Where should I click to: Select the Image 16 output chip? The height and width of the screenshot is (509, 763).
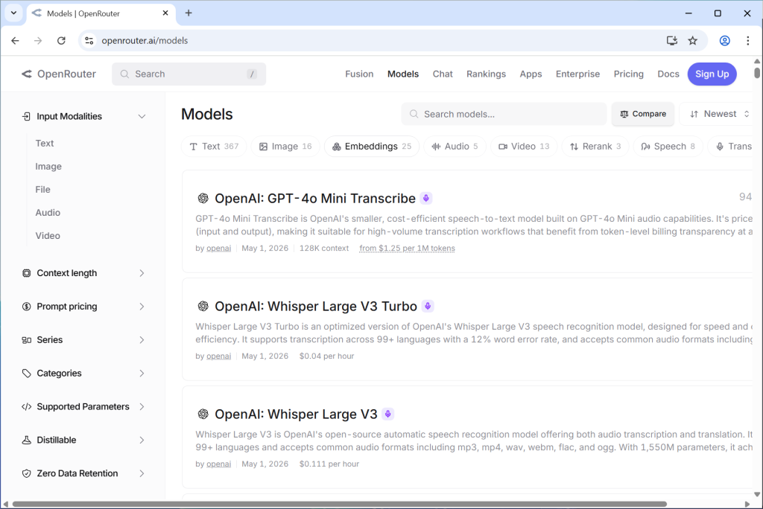pos(285,147)
